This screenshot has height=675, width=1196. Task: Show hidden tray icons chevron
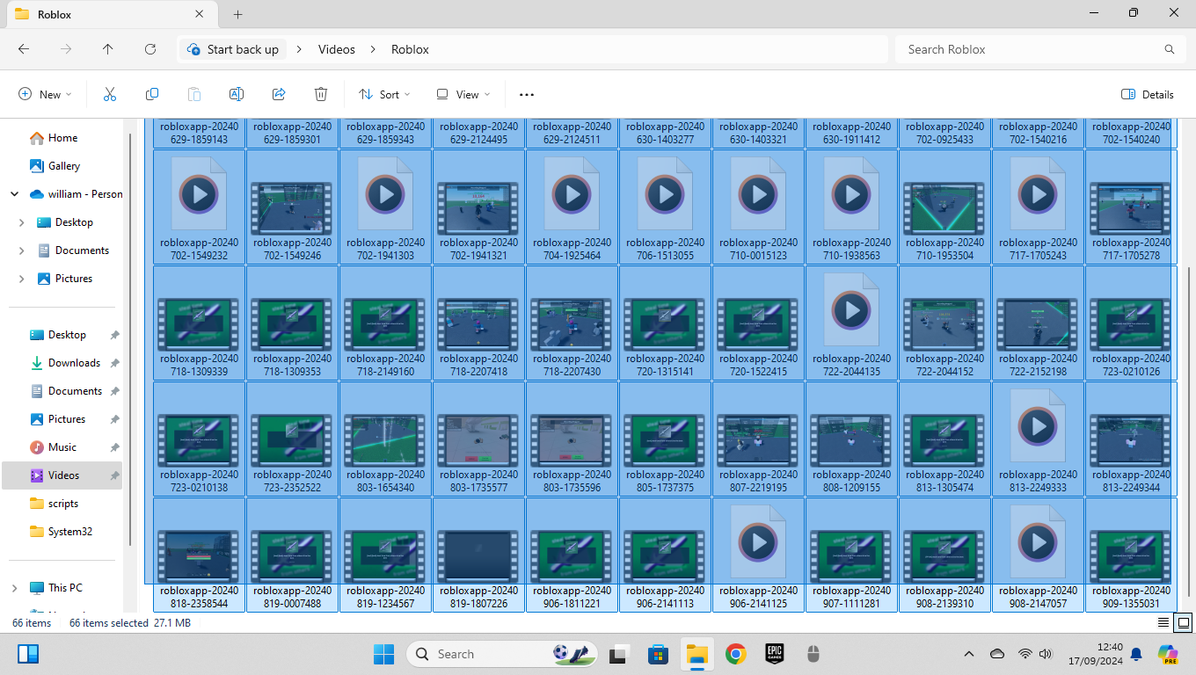click(969, 654)
